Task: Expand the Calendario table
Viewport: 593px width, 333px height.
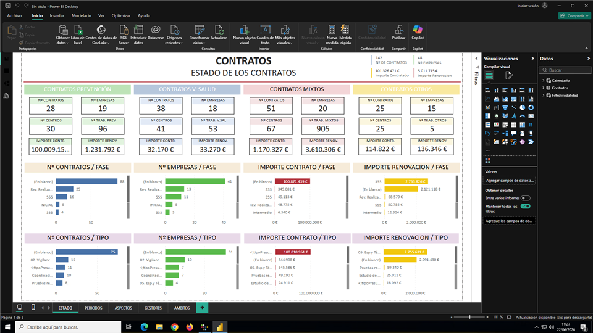Action: click(x=544, y=80)
